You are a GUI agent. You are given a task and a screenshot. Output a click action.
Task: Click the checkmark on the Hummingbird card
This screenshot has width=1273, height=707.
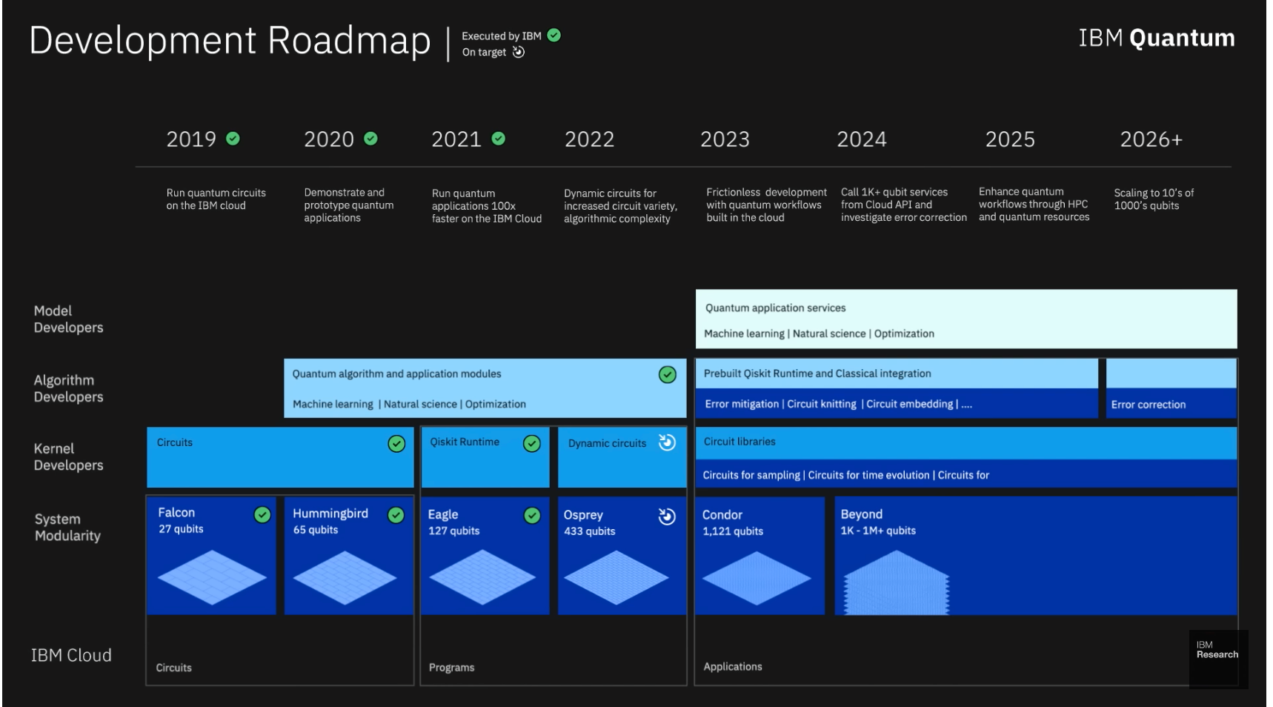click(396, 515)
